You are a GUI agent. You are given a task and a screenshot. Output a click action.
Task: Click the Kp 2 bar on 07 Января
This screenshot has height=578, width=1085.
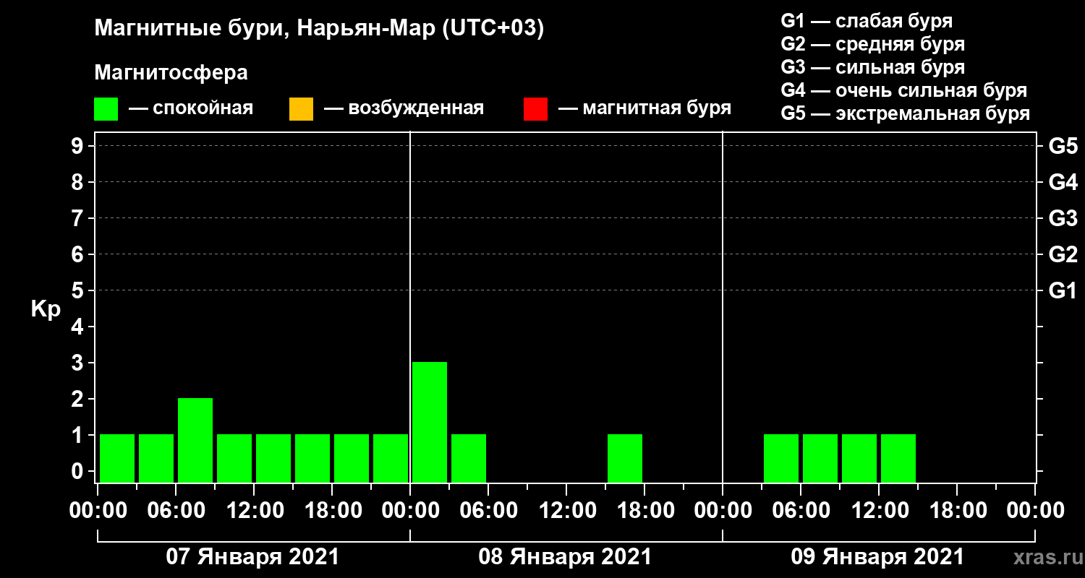[195, 440]
